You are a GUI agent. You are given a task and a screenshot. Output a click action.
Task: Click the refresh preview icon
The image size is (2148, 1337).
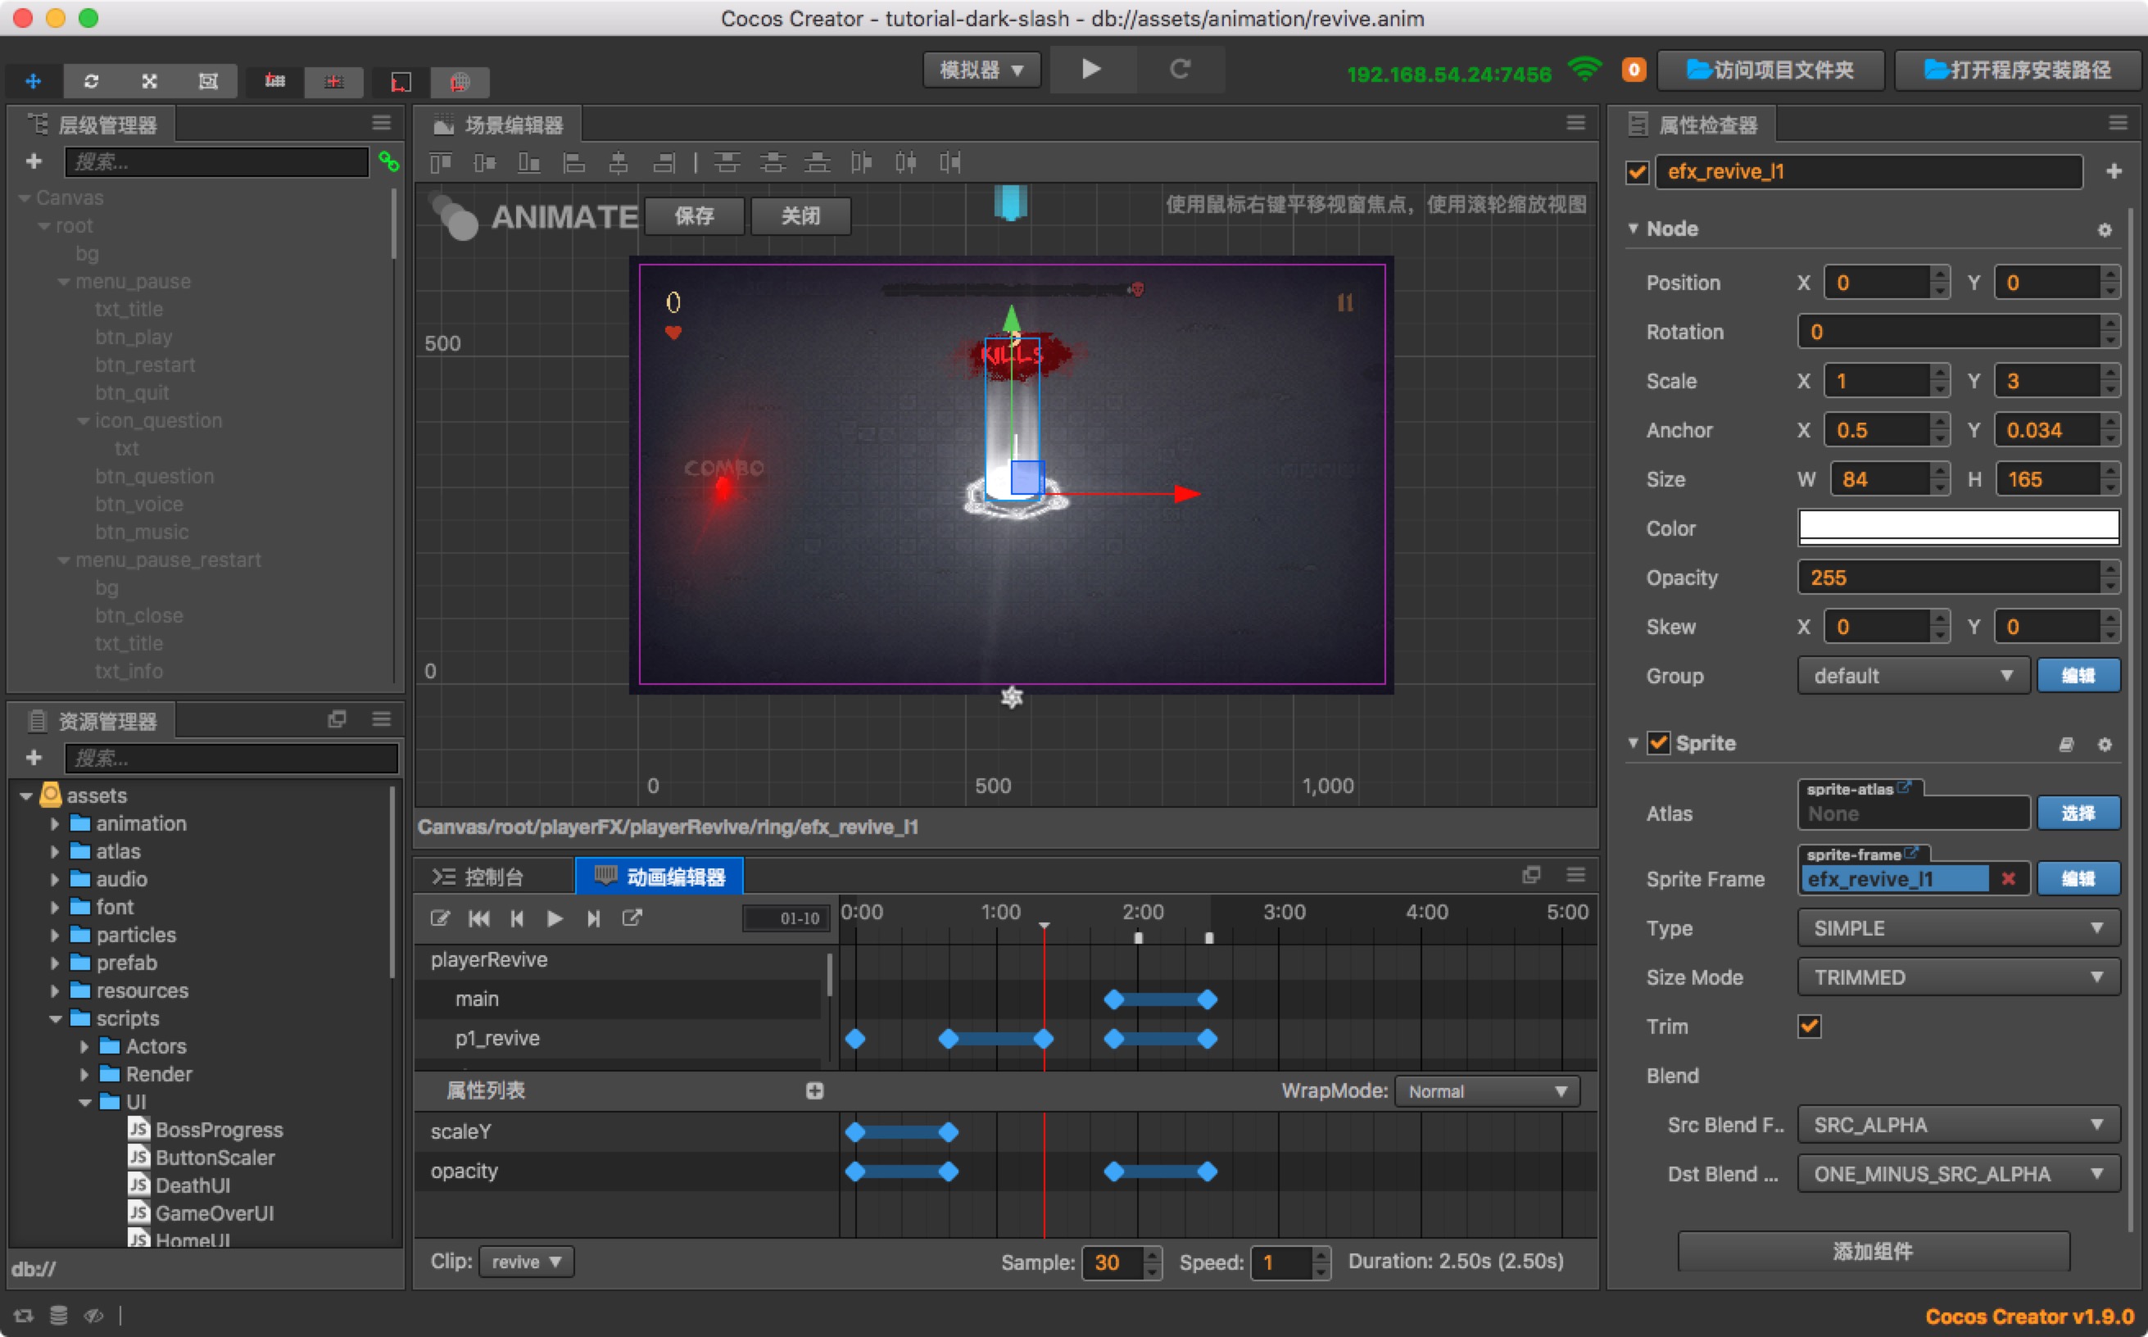(x=1180, y=69)
